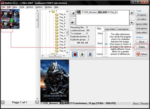This screenshot has width=150, height=109.
Task: Switch to the Auto-Select tab
Action: [x=110, y=29]
